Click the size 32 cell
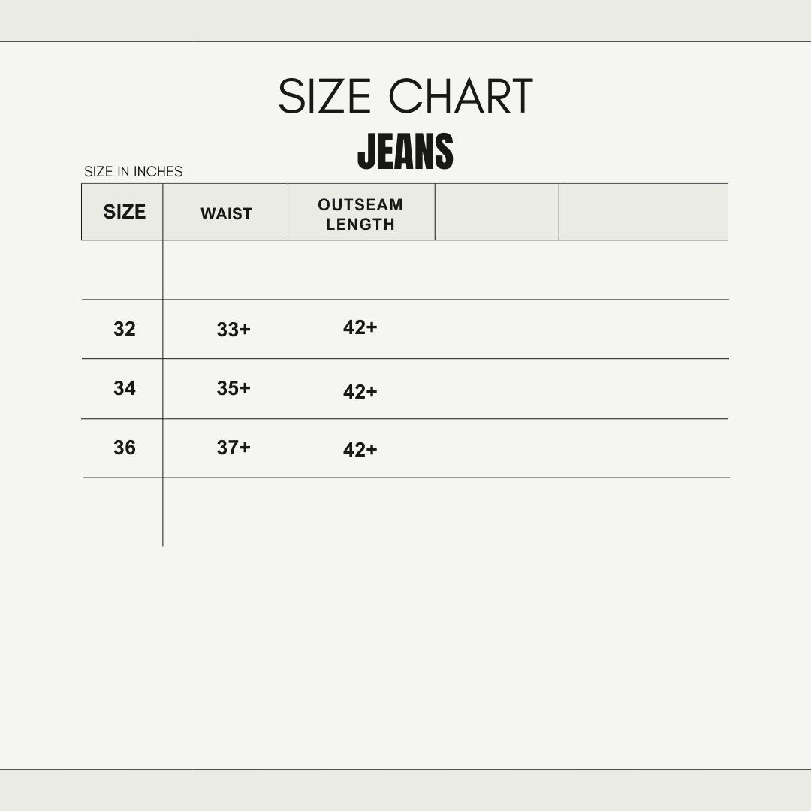The height and width of the screenshot is (811, 811). 125,329
